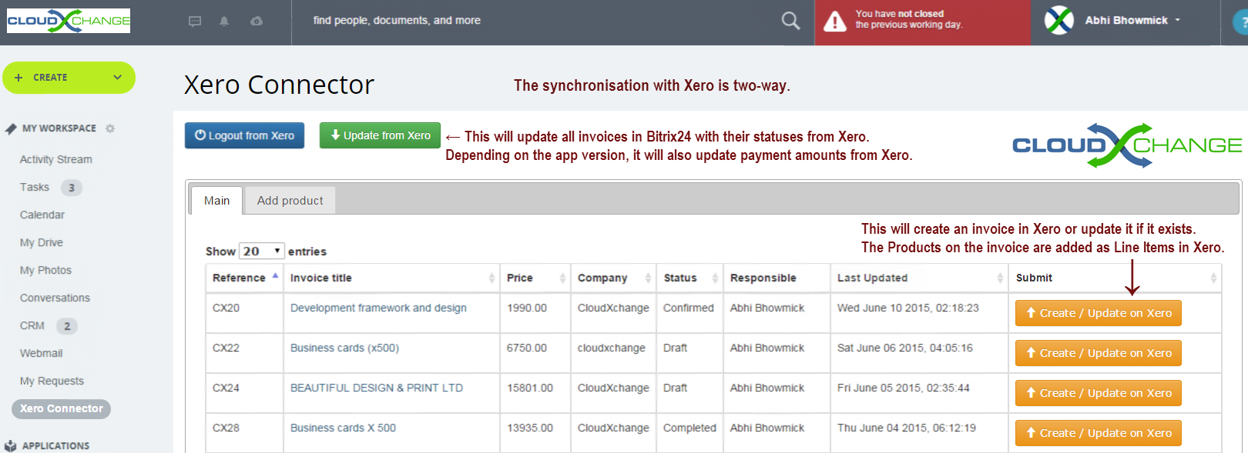Open My Workspace settings gear
This screenshot has width=1248, height=453.
[110, 128]
